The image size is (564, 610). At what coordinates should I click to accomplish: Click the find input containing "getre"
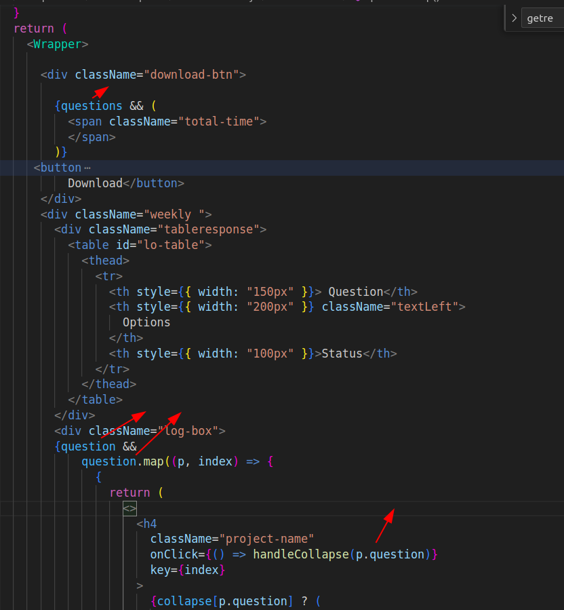pos(542,18)
